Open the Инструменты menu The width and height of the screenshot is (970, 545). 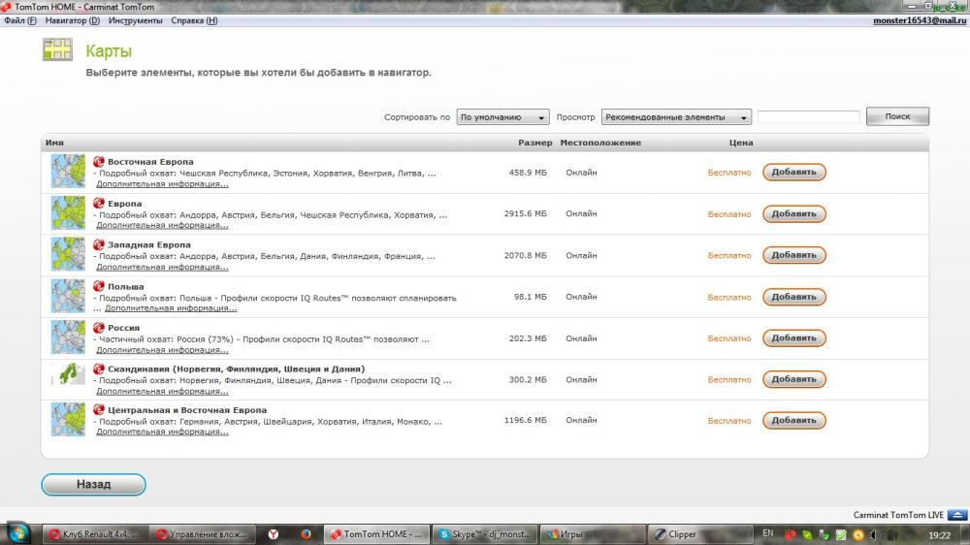click(135, 20)
